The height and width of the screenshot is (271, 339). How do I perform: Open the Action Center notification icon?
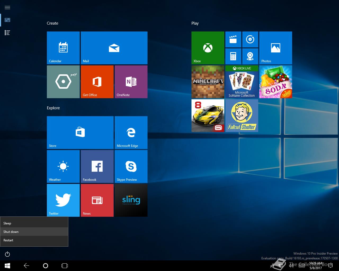coord(330,266)
